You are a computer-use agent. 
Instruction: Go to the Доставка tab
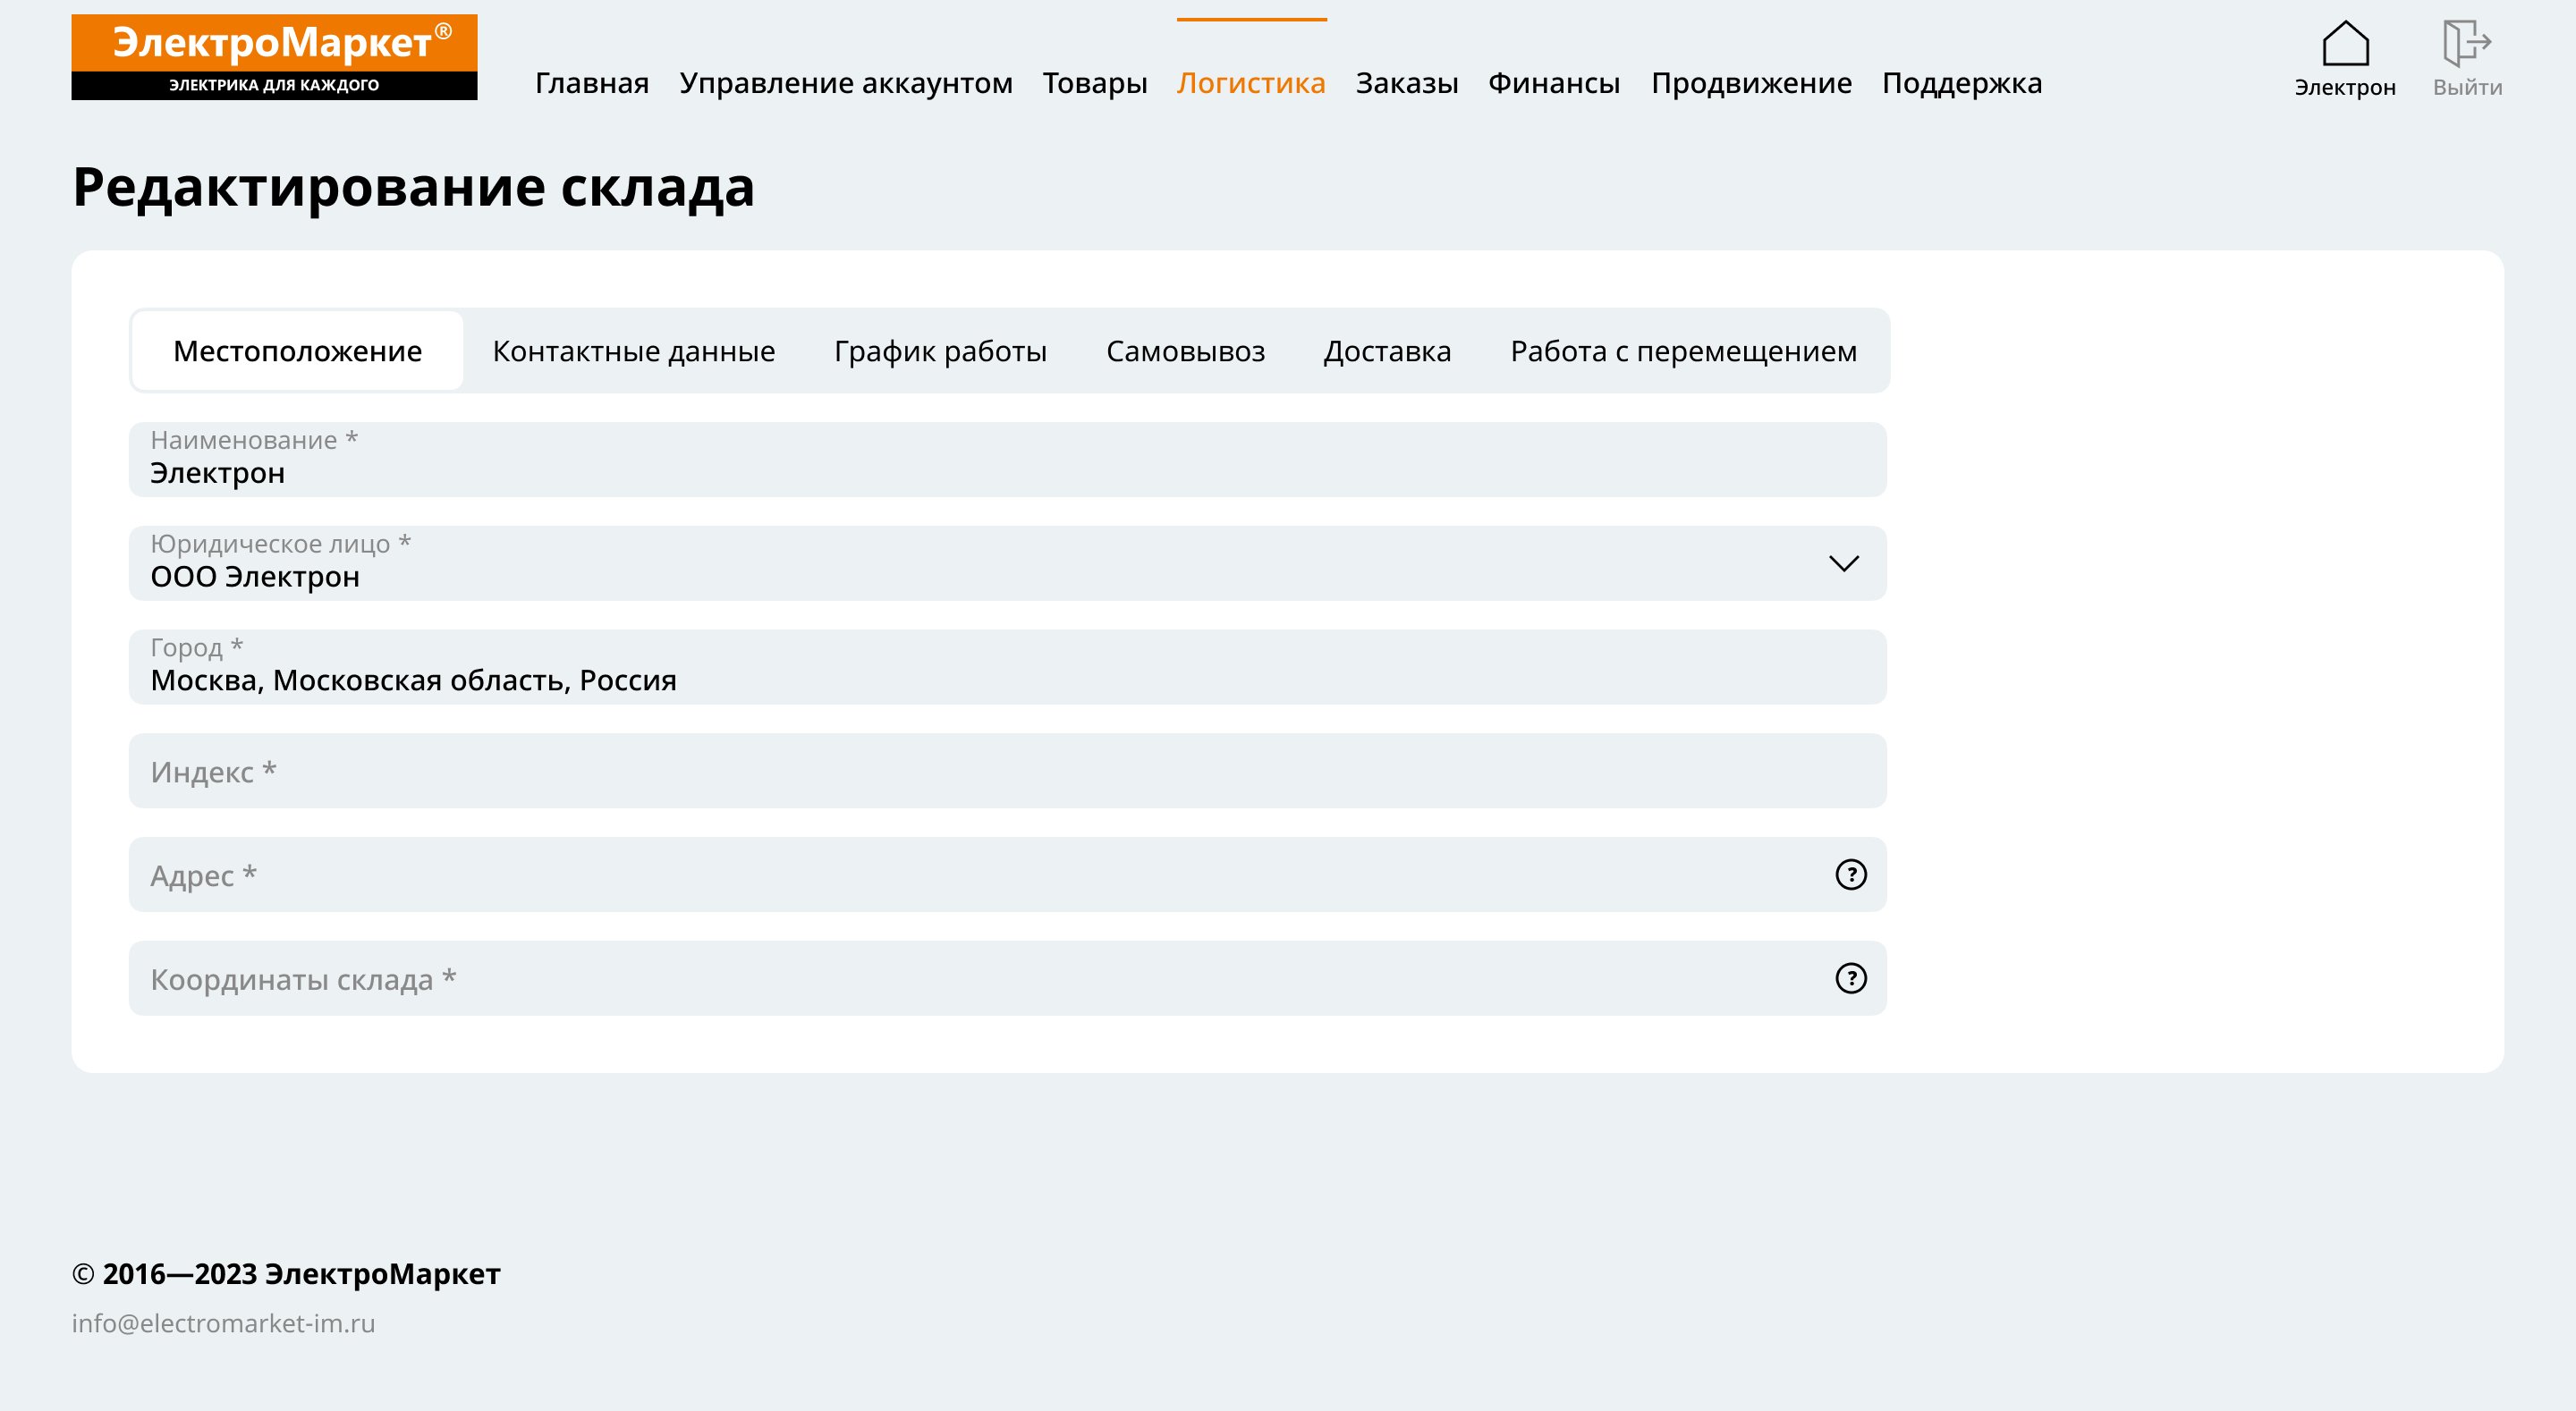click(x=1387, y=351)
